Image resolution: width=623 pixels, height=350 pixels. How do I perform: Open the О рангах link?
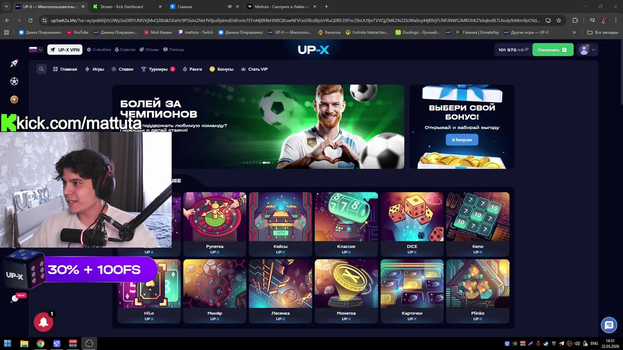125,50
